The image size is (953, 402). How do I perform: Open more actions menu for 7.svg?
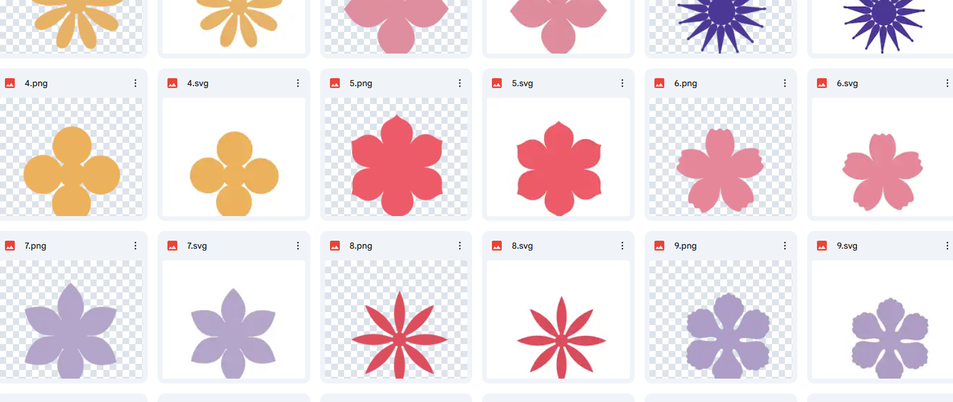(298, 246)
